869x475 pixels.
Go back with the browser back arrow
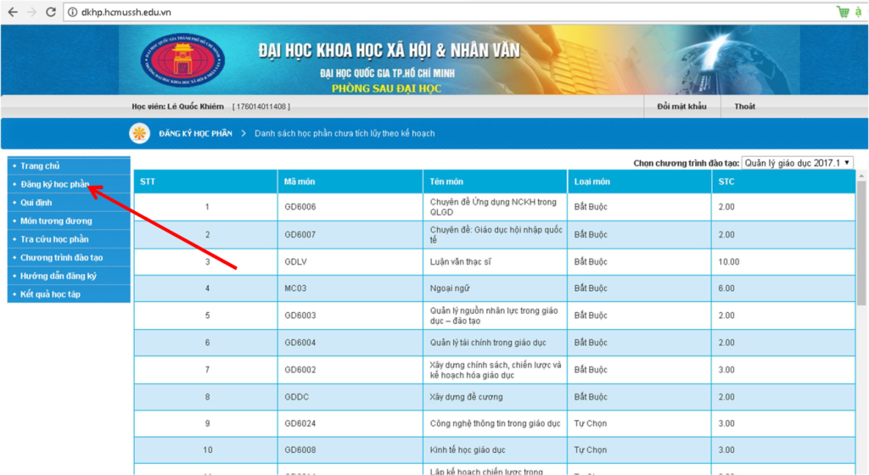(13, 12)
